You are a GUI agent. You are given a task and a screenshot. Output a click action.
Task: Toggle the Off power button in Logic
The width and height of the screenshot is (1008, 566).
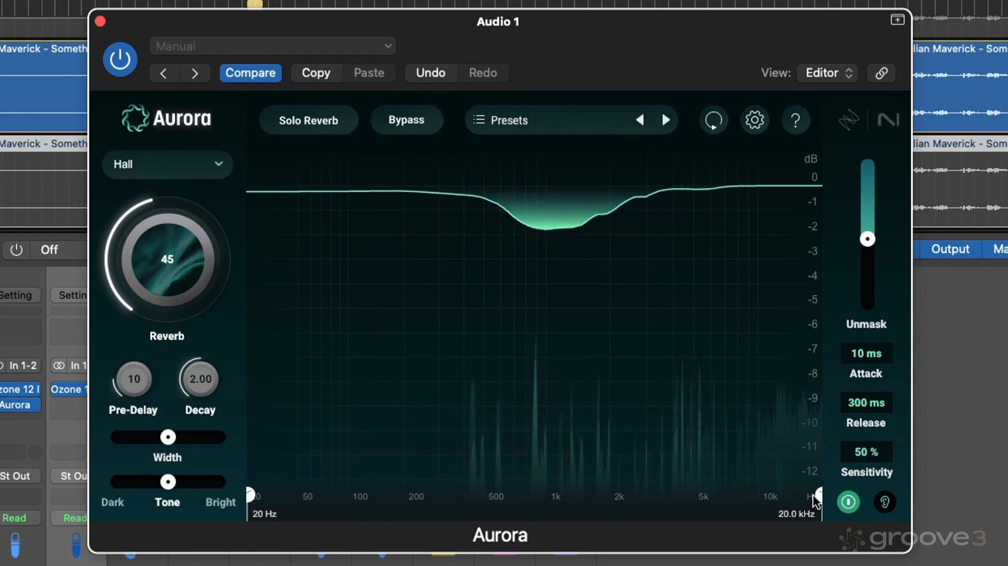[x=17, y=250]
